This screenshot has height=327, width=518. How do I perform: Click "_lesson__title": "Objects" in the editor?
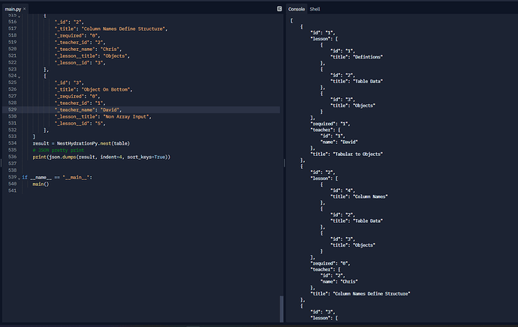(x=92, y=56)
